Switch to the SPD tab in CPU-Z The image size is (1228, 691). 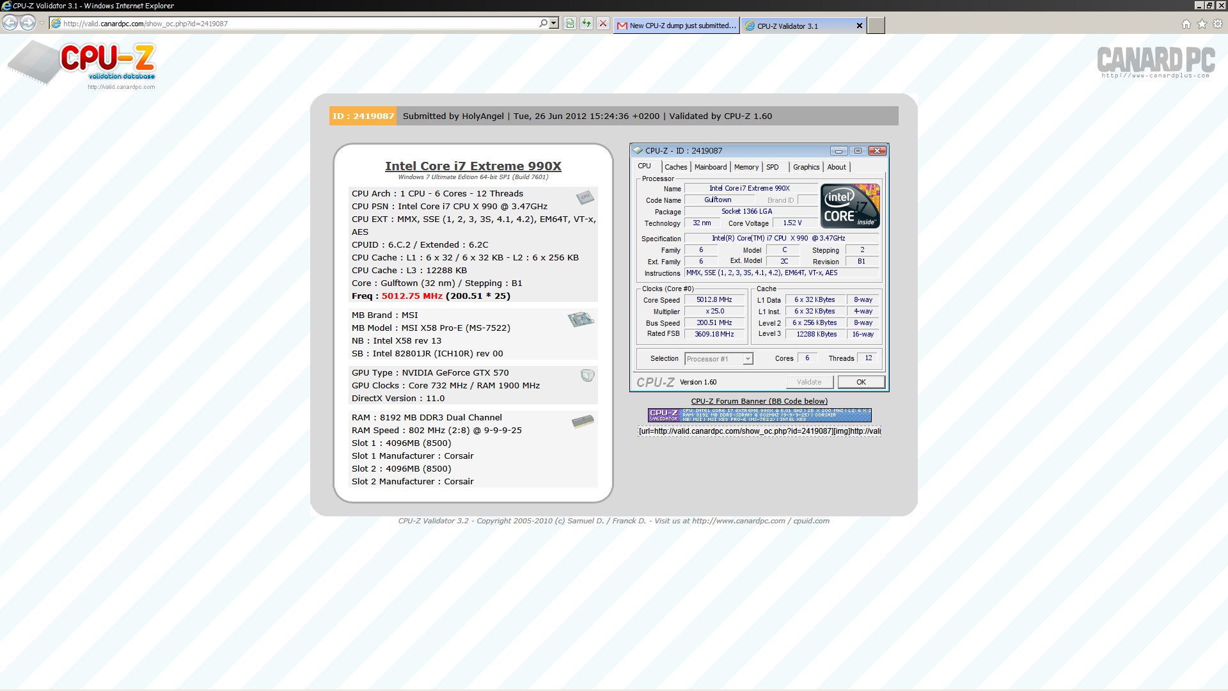click(773, 167)
